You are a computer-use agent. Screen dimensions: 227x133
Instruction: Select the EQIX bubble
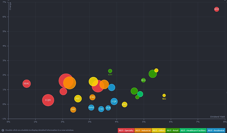click(48, 100)
